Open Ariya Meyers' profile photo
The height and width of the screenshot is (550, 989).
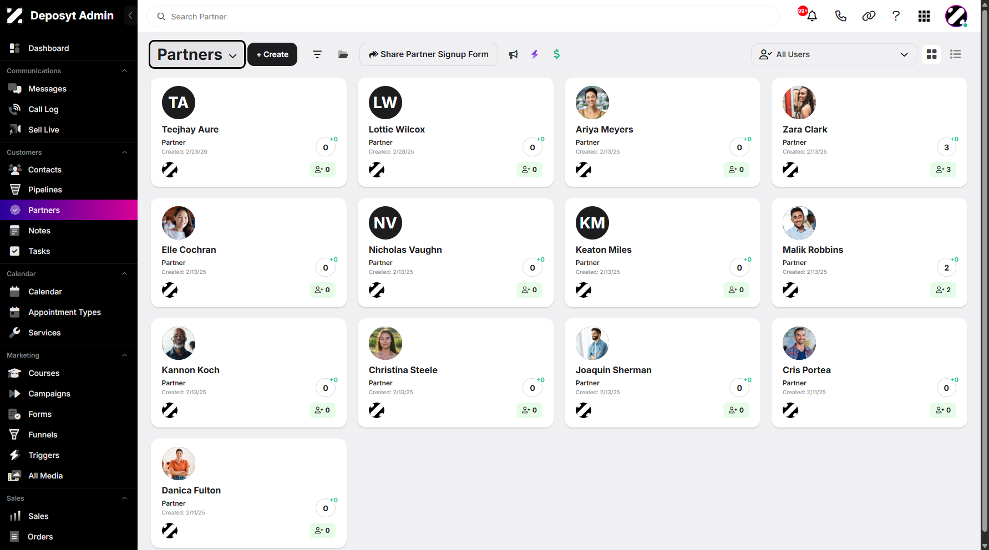(592, 103)
